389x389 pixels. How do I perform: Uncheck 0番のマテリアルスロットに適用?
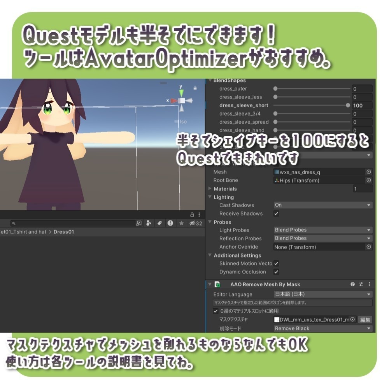point(215,311)
